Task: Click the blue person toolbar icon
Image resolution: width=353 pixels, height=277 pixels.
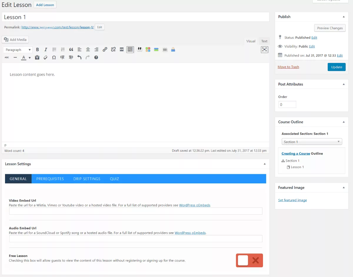Action: (x=173, y=49)
